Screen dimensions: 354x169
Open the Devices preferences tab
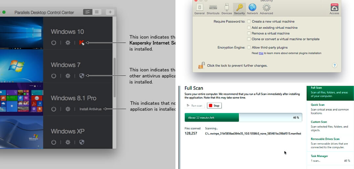click(x=227, y=9)
